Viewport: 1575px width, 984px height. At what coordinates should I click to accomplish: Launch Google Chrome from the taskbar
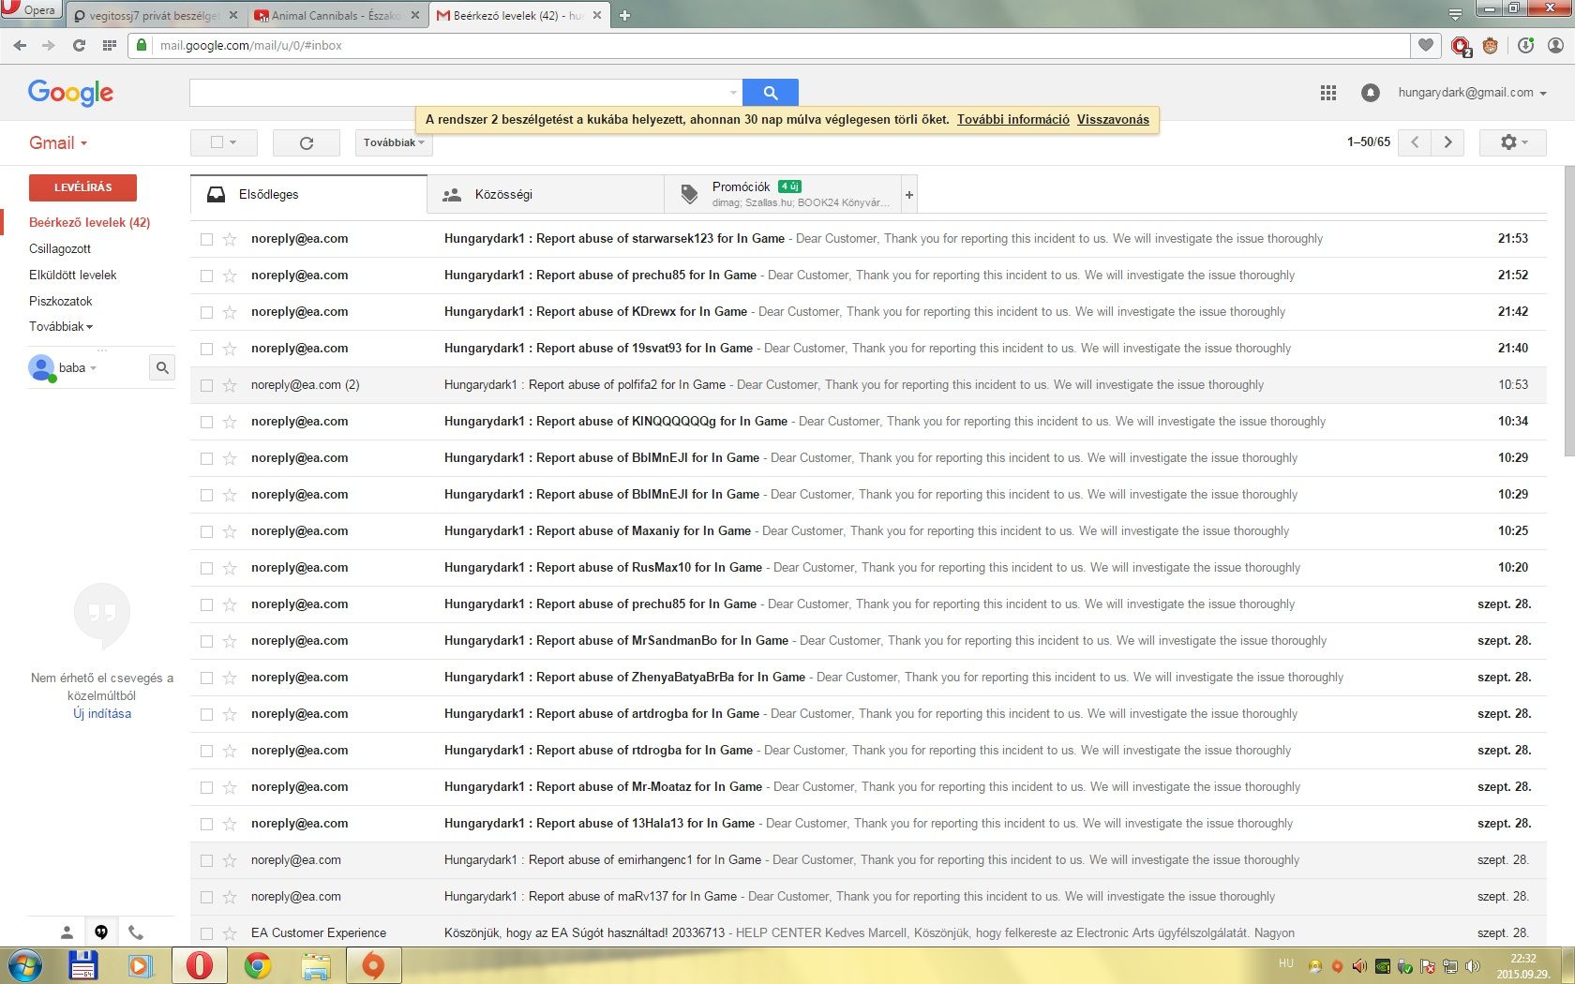point(258,965)
